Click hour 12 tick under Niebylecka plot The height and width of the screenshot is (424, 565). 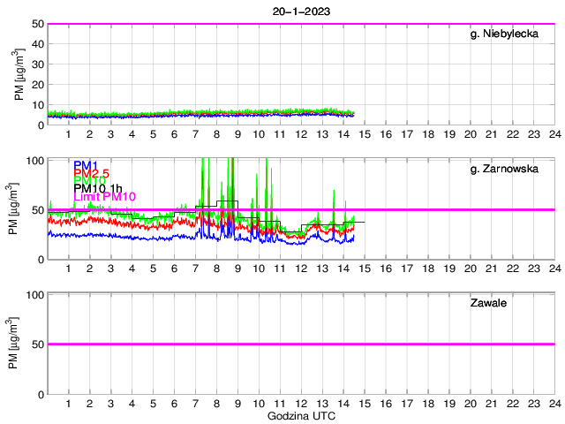pyautogui.click(x=300, y=133)
